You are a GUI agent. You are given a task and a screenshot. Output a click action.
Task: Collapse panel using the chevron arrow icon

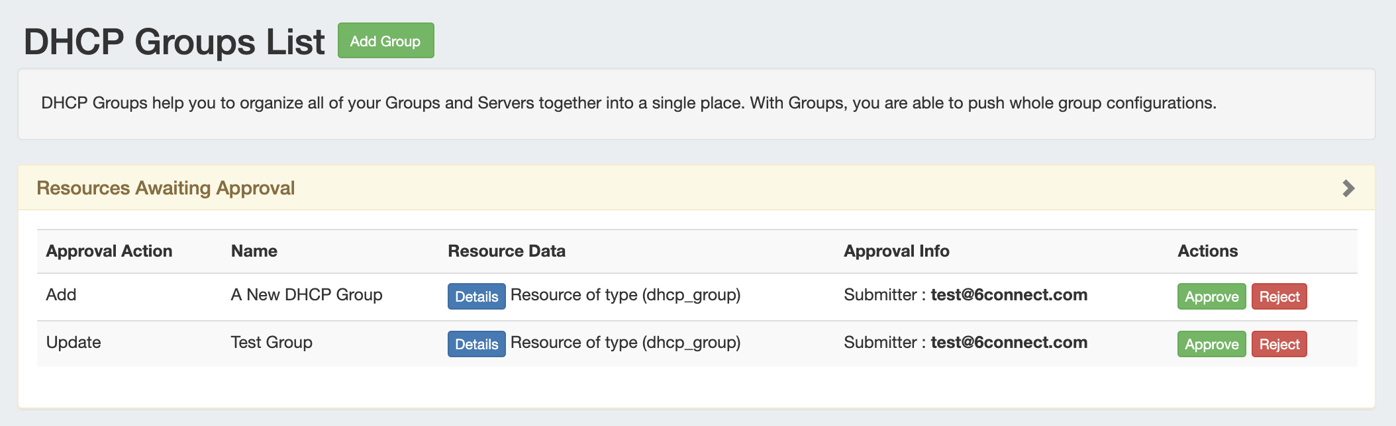coord(1348,189)
